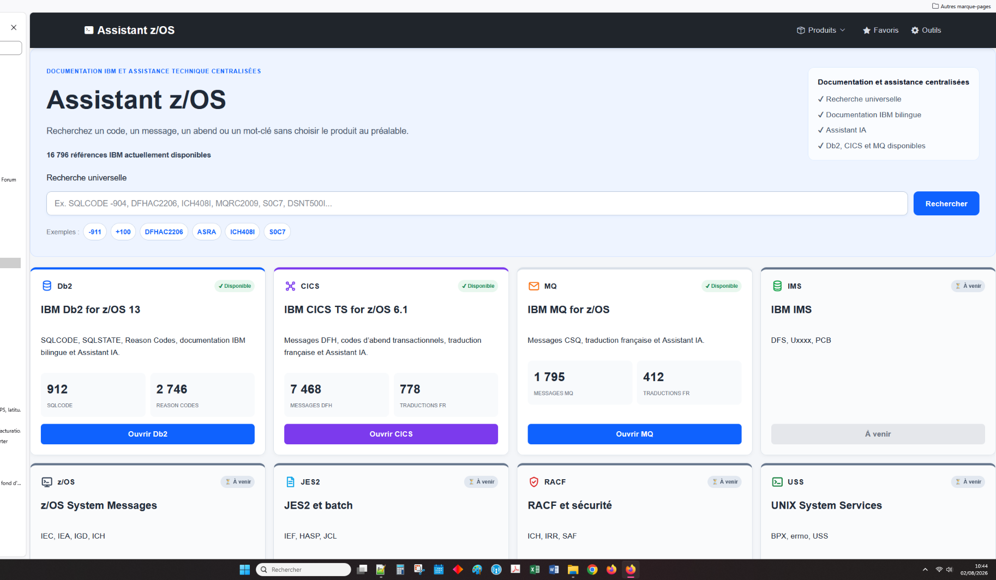Click the z/OS monitor icon
The image size is (996, 580).
pyautogui.click(x=47, y=482)
